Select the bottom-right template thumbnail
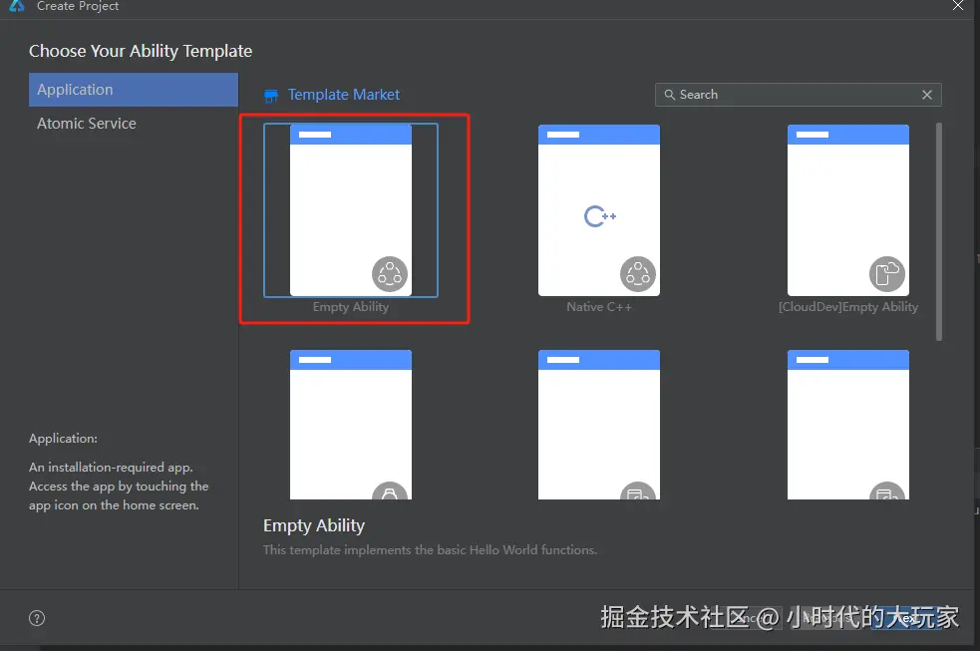This screenshot has height=651, width=980. click(848, 424)
